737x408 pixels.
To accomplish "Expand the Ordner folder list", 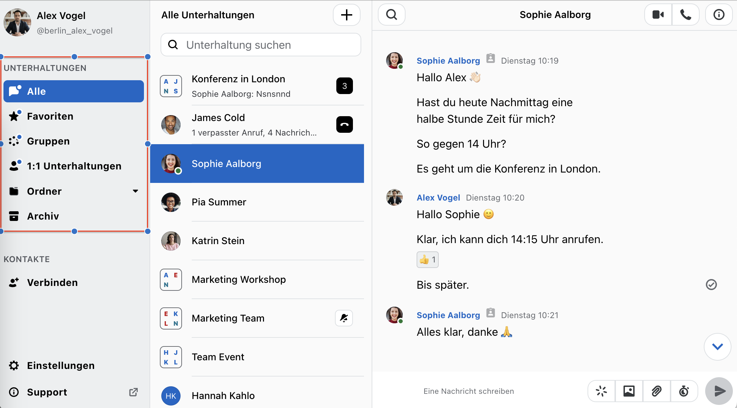I will 135,191.
